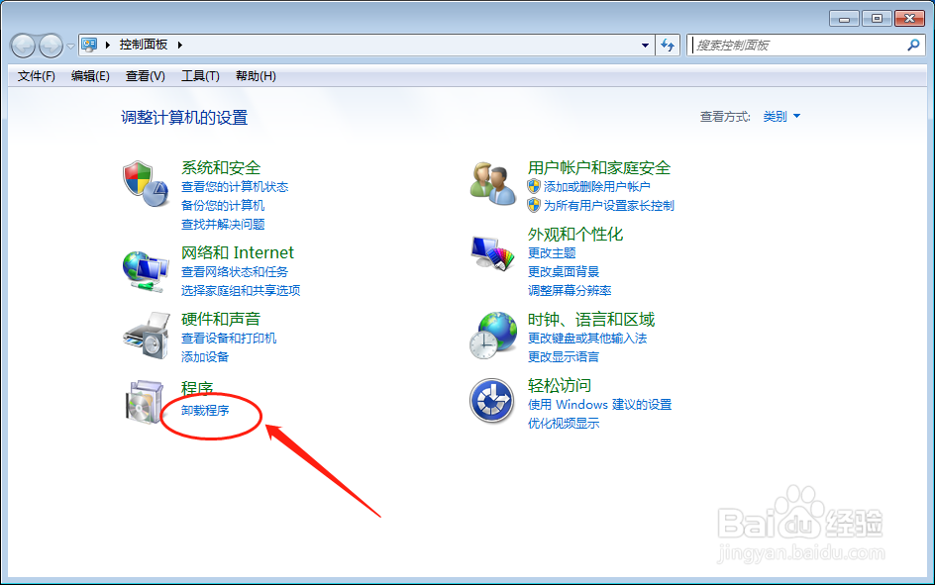
Task: Open the Network and Internet globe icon
Action: click(147, 271)
